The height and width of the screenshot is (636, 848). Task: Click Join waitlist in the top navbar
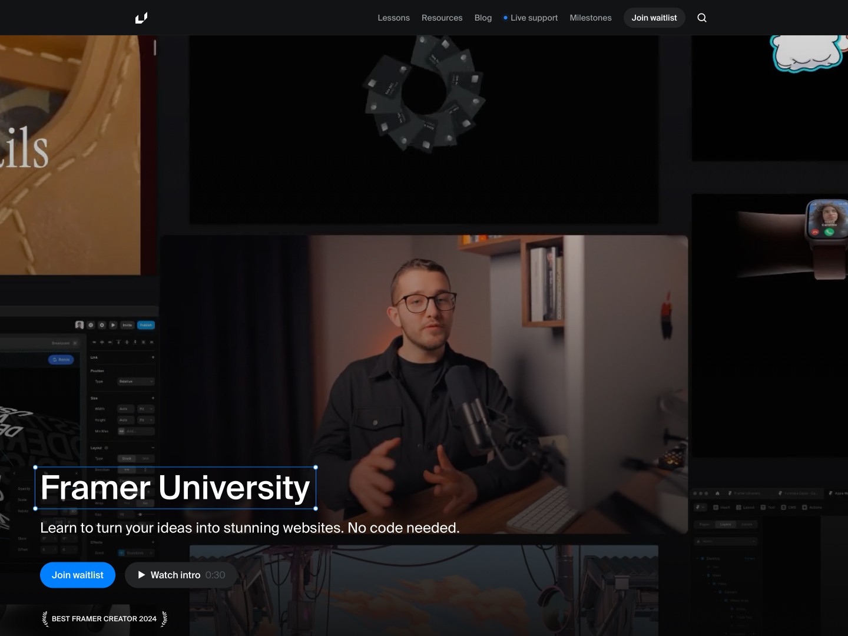pyautogui.click(x=654, y=18)
